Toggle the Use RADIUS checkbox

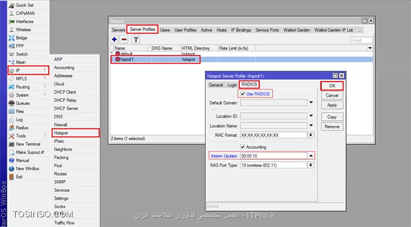pos(242,94)
